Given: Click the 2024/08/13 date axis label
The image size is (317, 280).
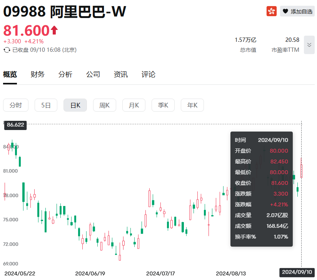Looking at the screenshot, I should (x=231, y=273).
